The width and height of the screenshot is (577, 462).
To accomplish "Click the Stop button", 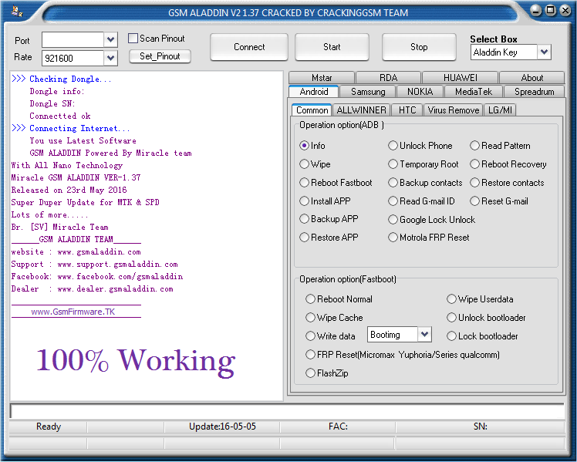I will pos(419,47).
